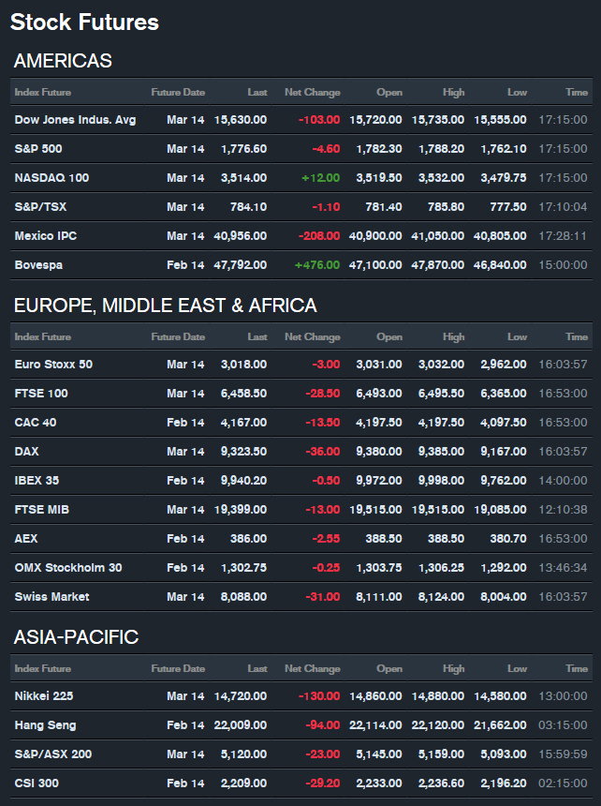Viewport: 601px width, 806px height.
Task: Open the DAX index future
Action: tap(27, 452)
